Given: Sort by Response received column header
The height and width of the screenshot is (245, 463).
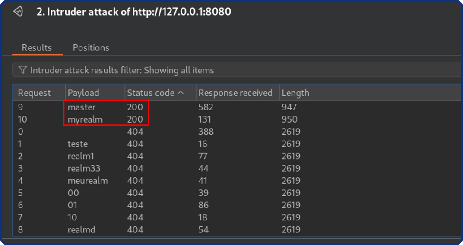Looking at the screenshot, I should point(235,93).
